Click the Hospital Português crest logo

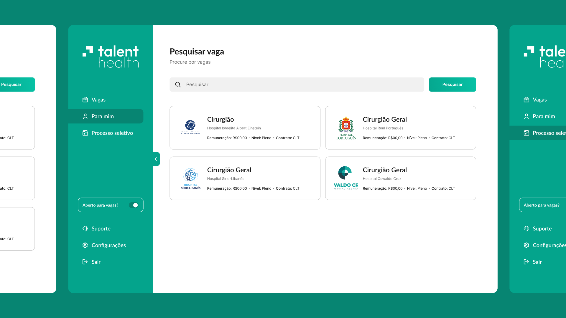[346, 128]
